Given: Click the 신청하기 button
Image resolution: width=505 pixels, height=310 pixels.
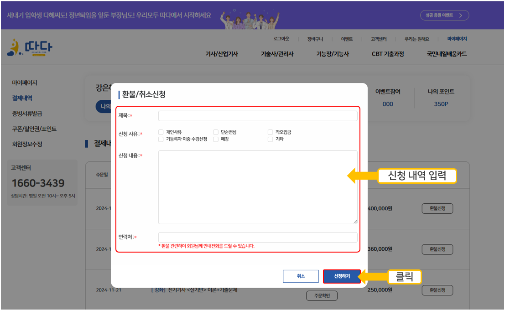Looking at the screenshot, I should 342,276.
